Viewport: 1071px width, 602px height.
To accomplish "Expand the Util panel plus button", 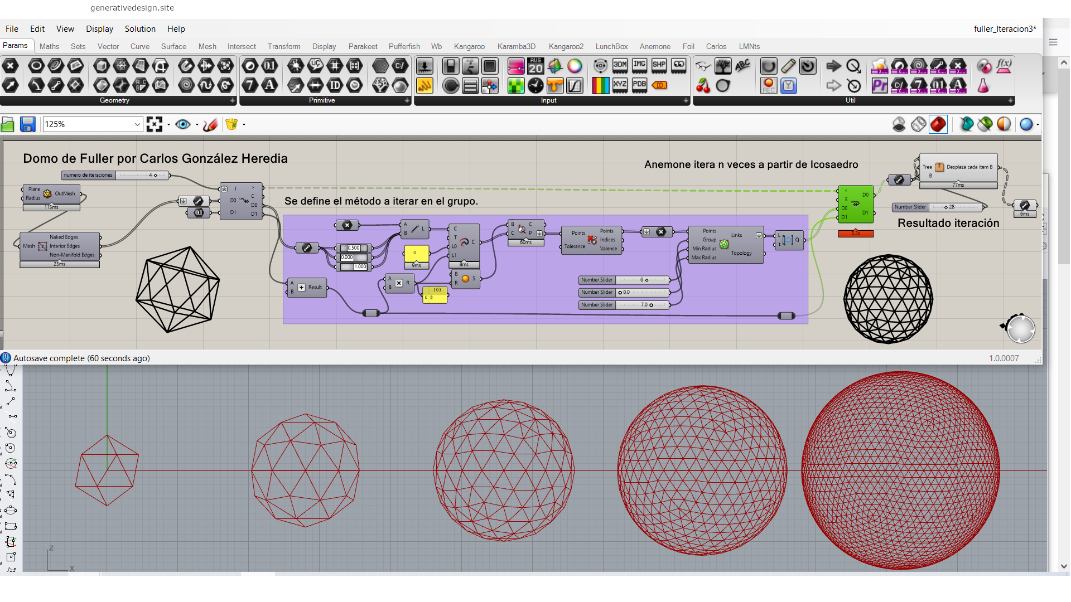I will point(1010,101).
